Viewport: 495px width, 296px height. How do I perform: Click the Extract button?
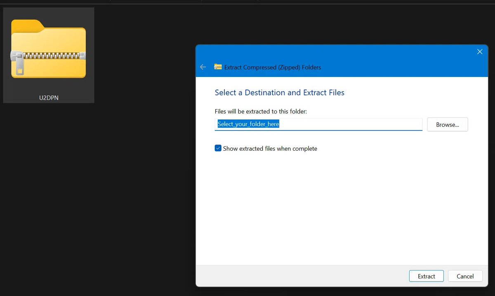tap(426, 276)
